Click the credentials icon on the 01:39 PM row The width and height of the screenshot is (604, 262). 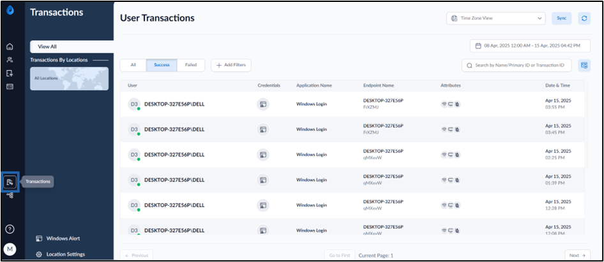click(263, 180)
